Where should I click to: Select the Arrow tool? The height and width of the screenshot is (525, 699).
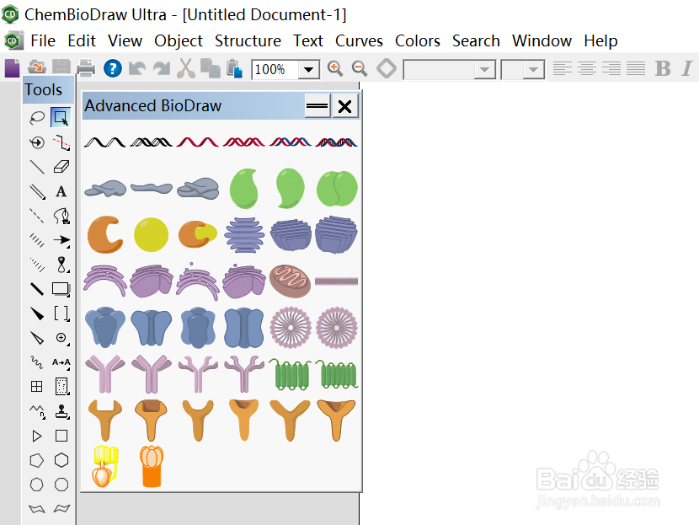pos(61,240)
